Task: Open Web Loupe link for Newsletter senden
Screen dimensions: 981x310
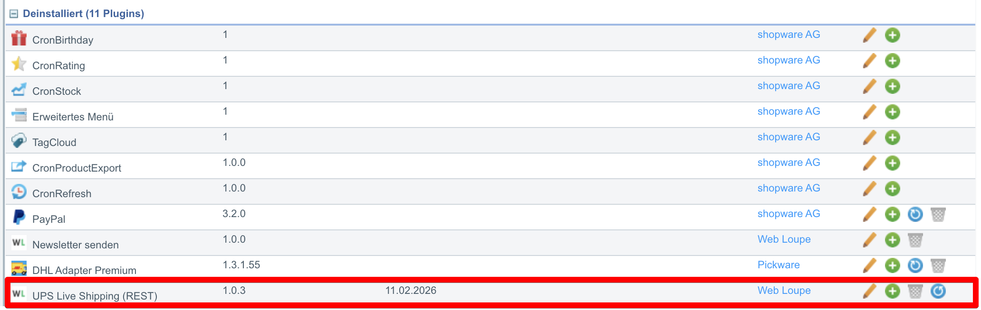Action: [784, 239]
